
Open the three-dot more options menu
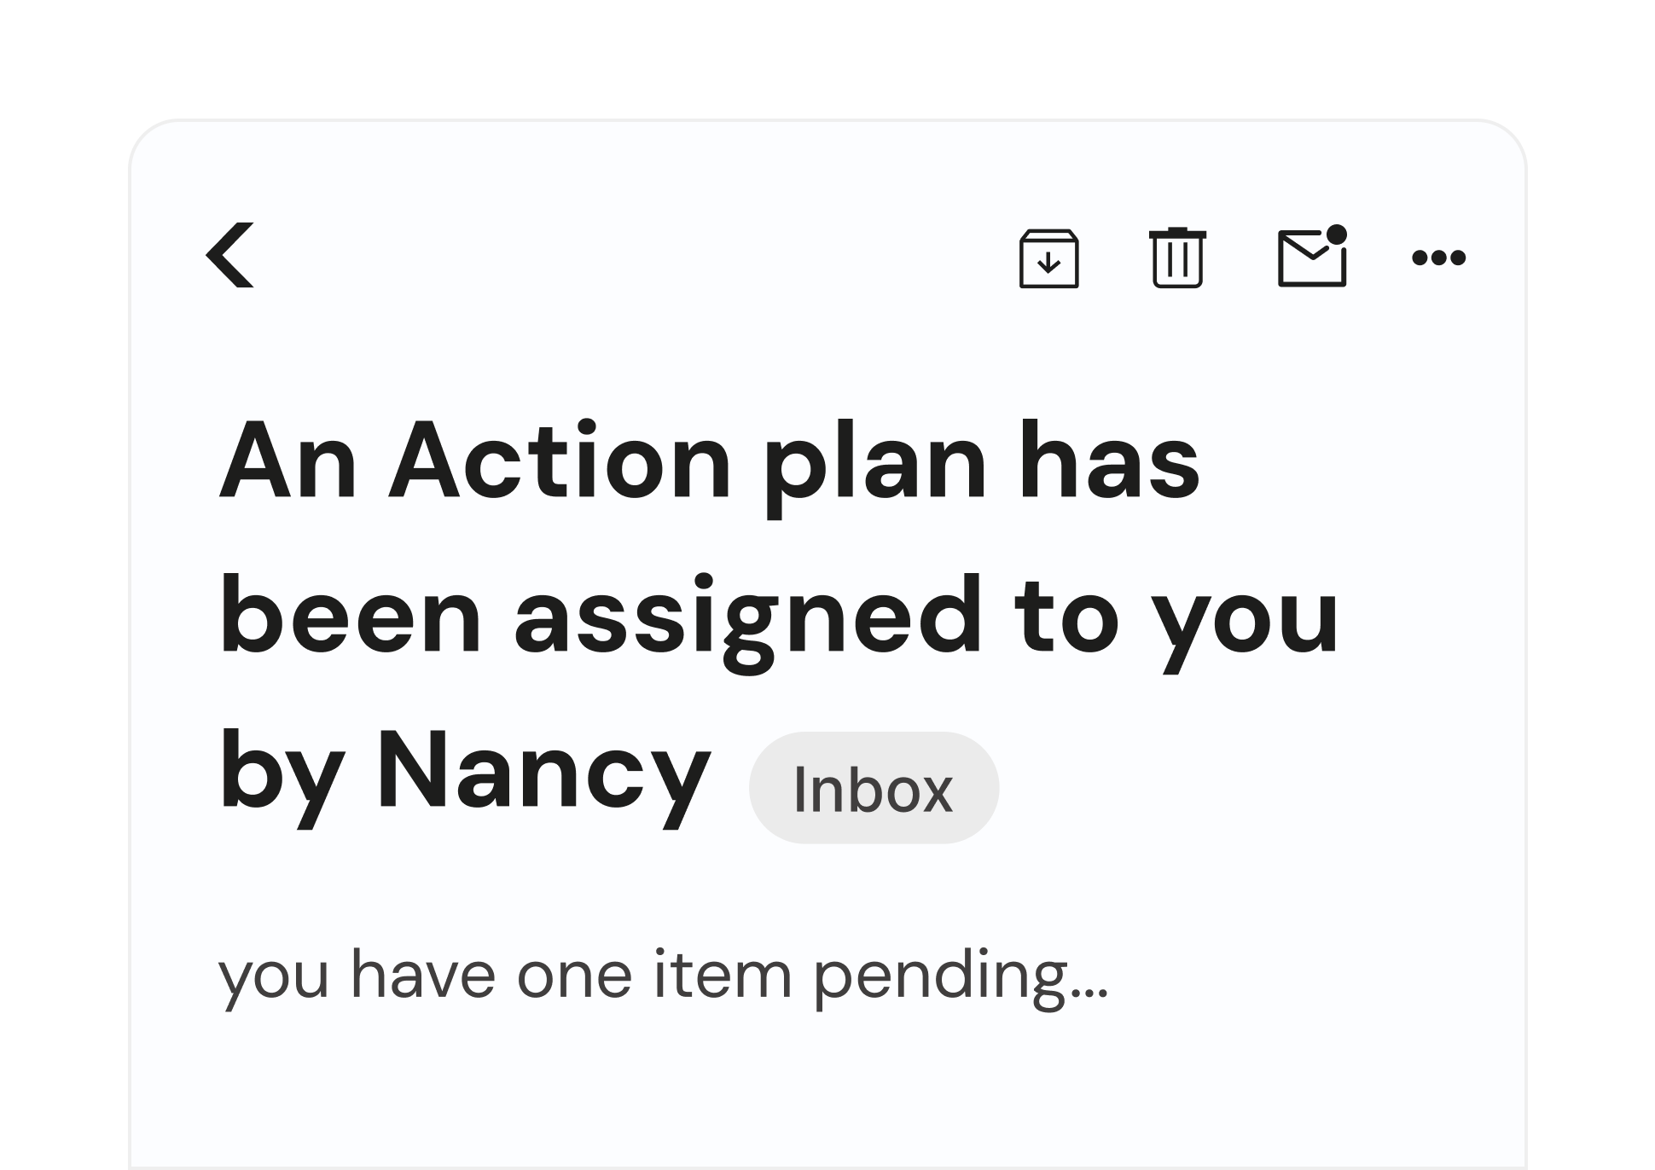click(x=1438, y=258)
